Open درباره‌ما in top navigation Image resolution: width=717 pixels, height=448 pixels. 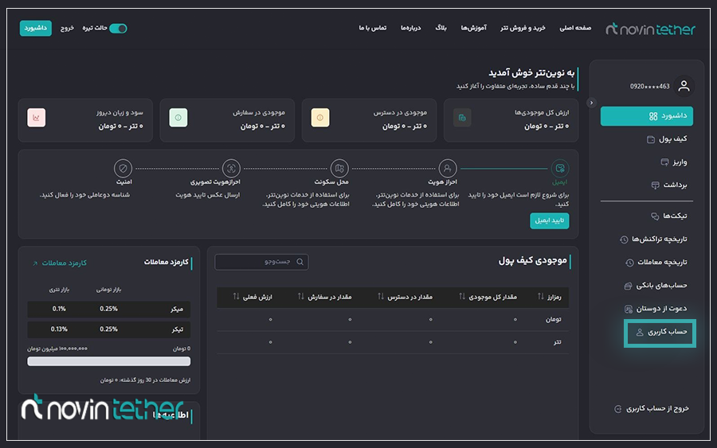pyautogui.click(x=410, y=29)
